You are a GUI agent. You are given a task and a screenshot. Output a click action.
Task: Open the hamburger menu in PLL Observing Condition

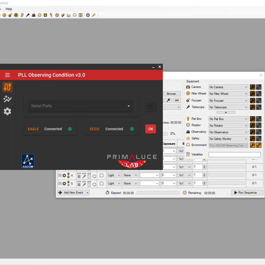click(7, 75)
